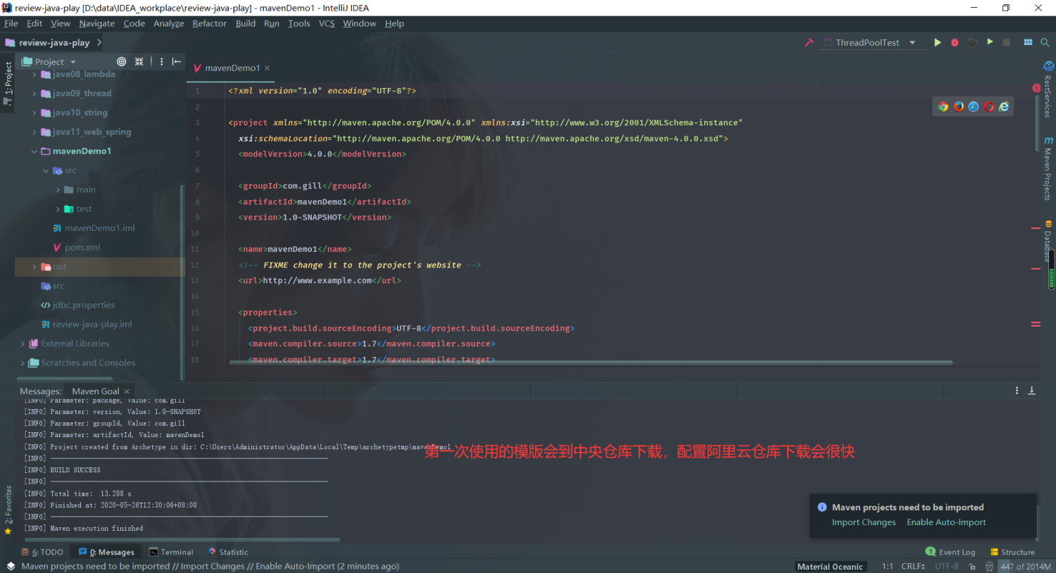Expand External Libraries node

23,344
